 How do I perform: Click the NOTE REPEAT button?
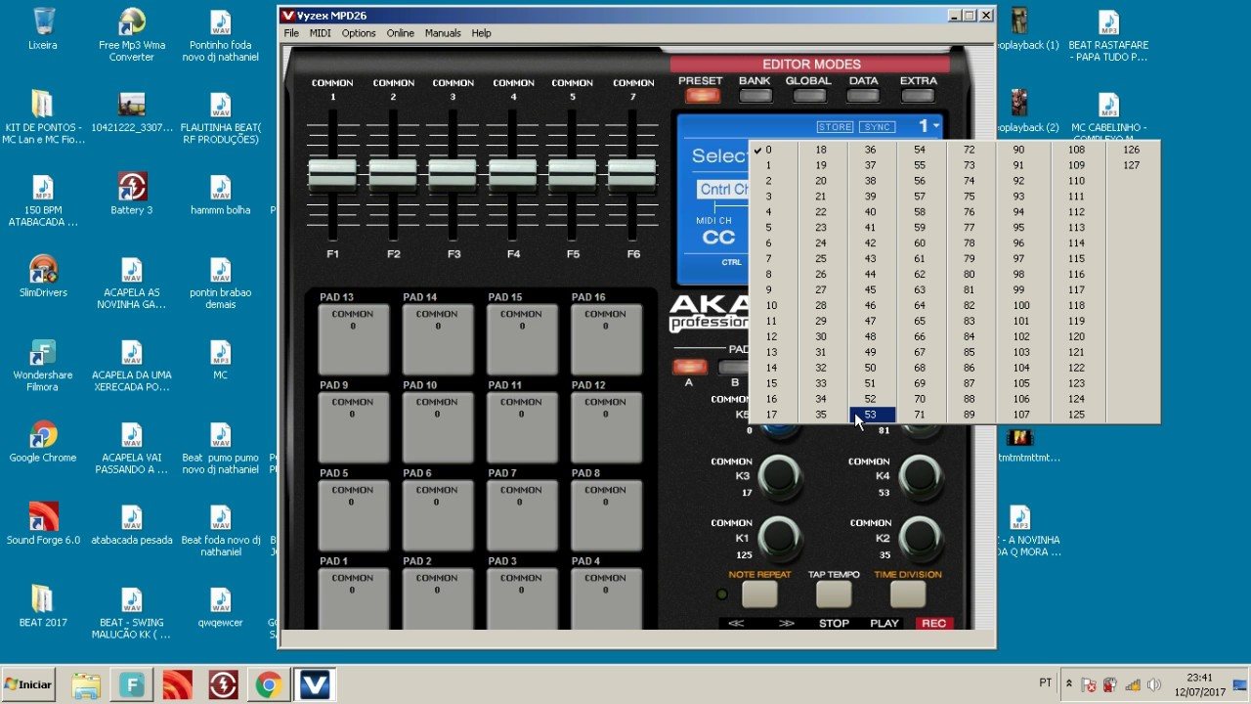tap(759, 594)
